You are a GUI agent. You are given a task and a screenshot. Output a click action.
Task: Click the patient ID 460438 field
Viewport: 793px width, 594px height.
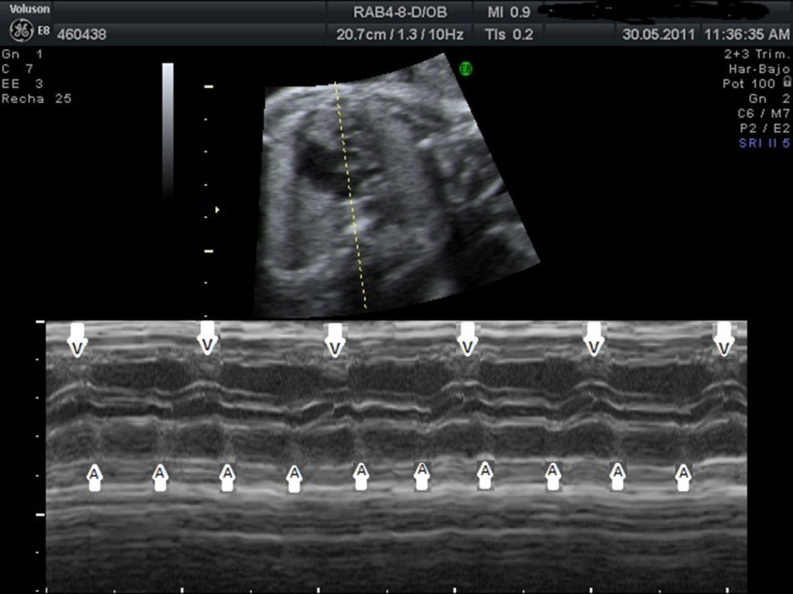(81, 34)
